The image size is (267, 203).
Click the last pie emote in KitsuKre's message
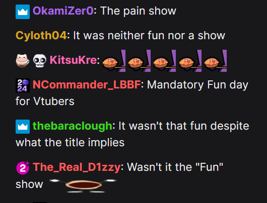[x=216, y=61]
